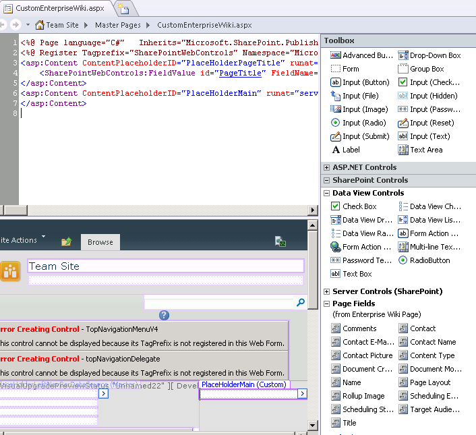Expand Server Controls (SharePoint) group
The width and height of the screenshot is (476, 435).
[x=326, y=292]
